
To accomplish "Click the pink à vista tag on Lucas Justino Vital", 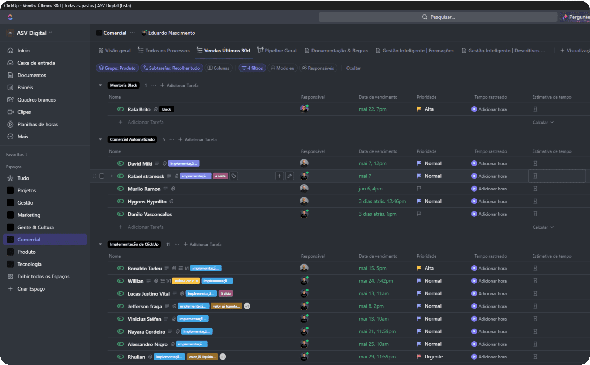I will pos(226,293).
